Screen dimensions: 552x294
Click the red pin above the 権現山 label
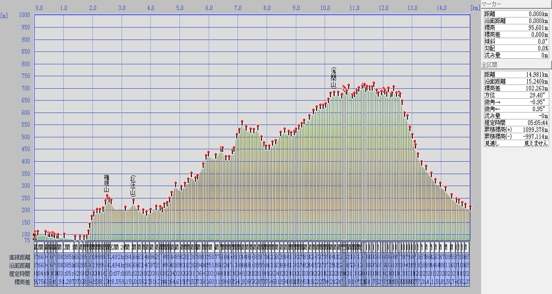(x=107, y=196)
